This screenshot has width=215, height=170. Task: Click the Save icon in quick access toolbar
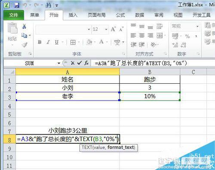click(17, 5)
